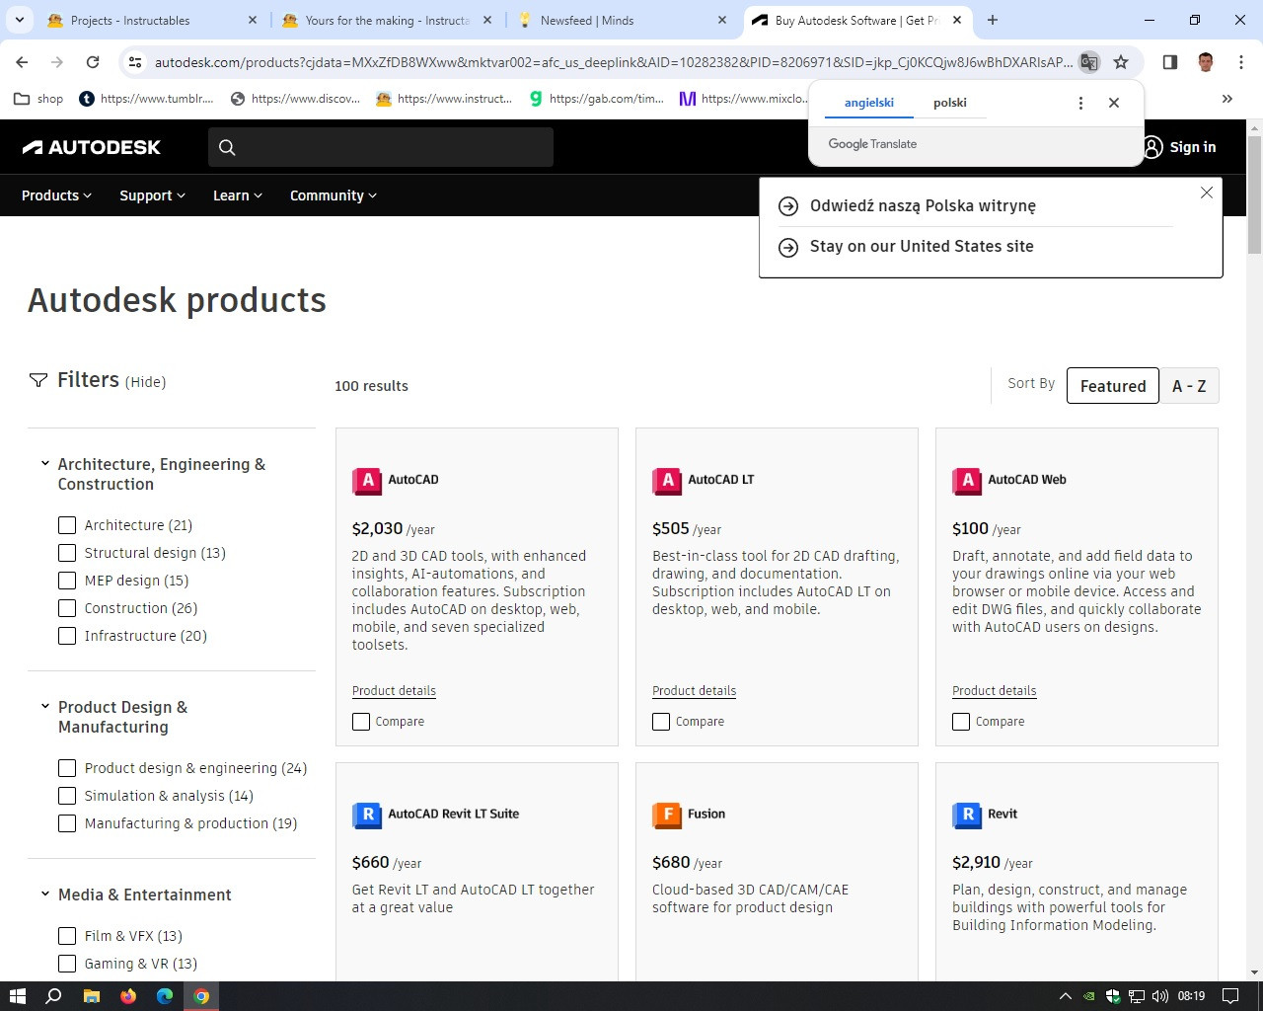
Task: Expand the Support menu
Action: point(152,195)
